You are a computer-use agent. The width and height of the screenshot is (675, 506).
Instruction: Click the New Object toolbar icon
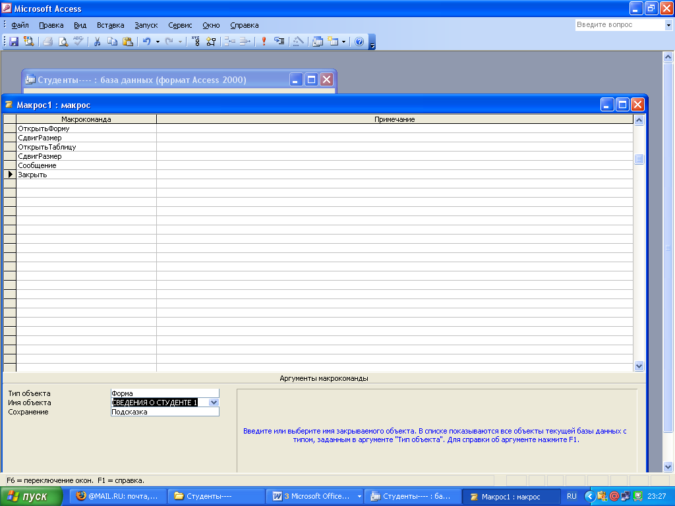click(x=333, y=42)
